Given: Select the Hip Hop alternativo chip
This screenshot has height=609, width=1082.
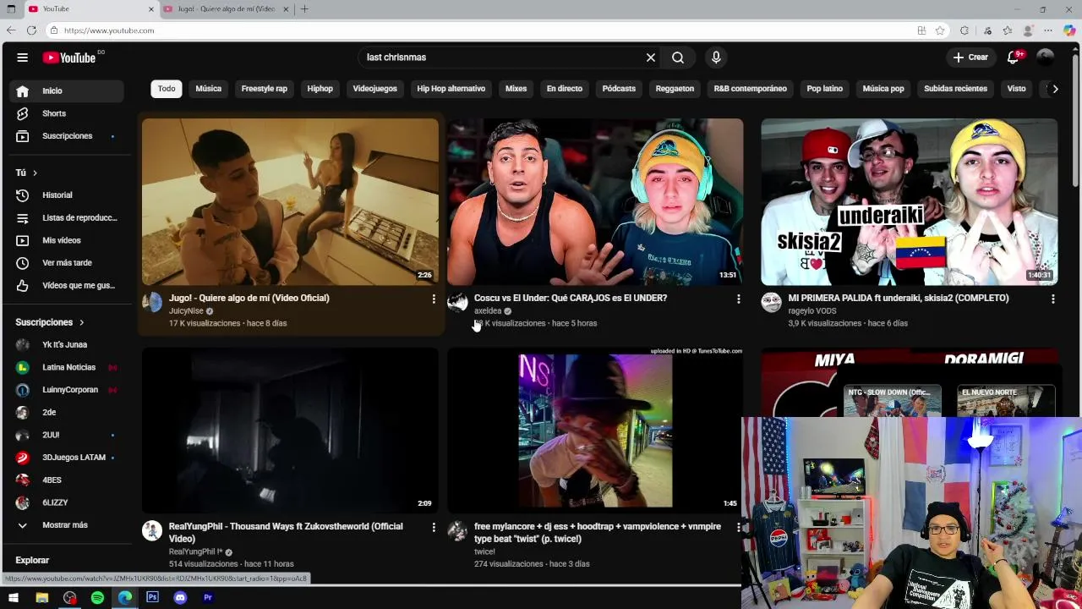Looking at the screenshot, I should (x=451, y=89).
